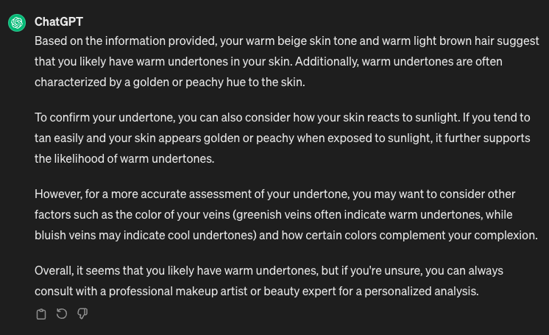The width and height of the screenshot is (549, 335).
Task: Click the paragraph starting "Based on the information"
Action: (287, 61)
